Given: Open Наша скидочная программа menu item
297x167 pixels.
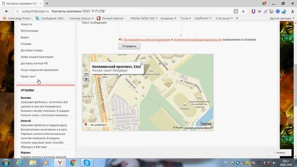Looking at the screenshot, I should click(39, 70).
